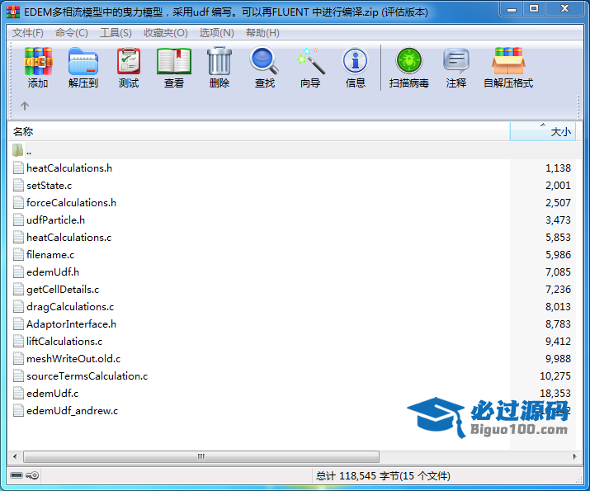Sort list by Name (名称) column header
The height and width of the screenshot is (491, 590).
click(248, 132)
